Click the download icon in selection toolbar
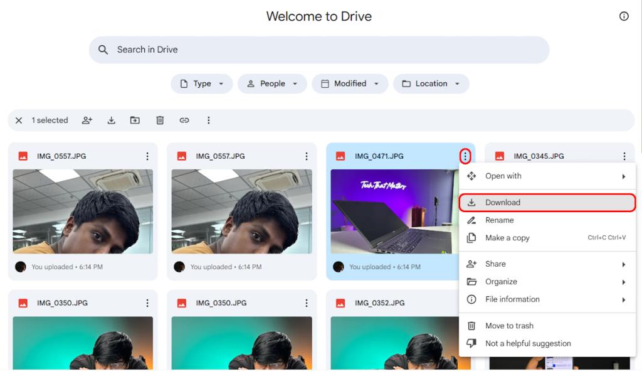Screen dimensions: 642x374 [111, 120]
